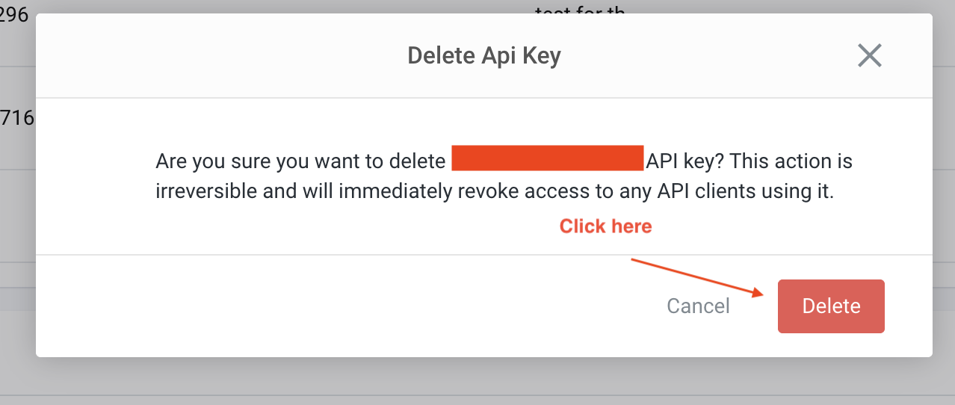Click the dimmed backdrop below the dialog

[x=478, y=381]
